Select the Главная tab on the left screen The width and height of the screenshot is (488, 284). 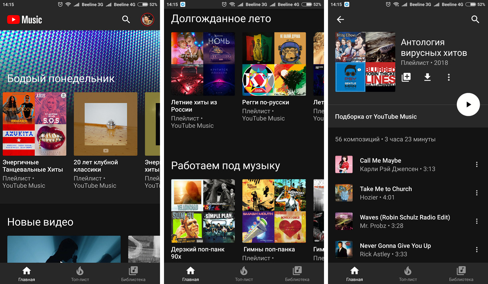coord(26,274)
